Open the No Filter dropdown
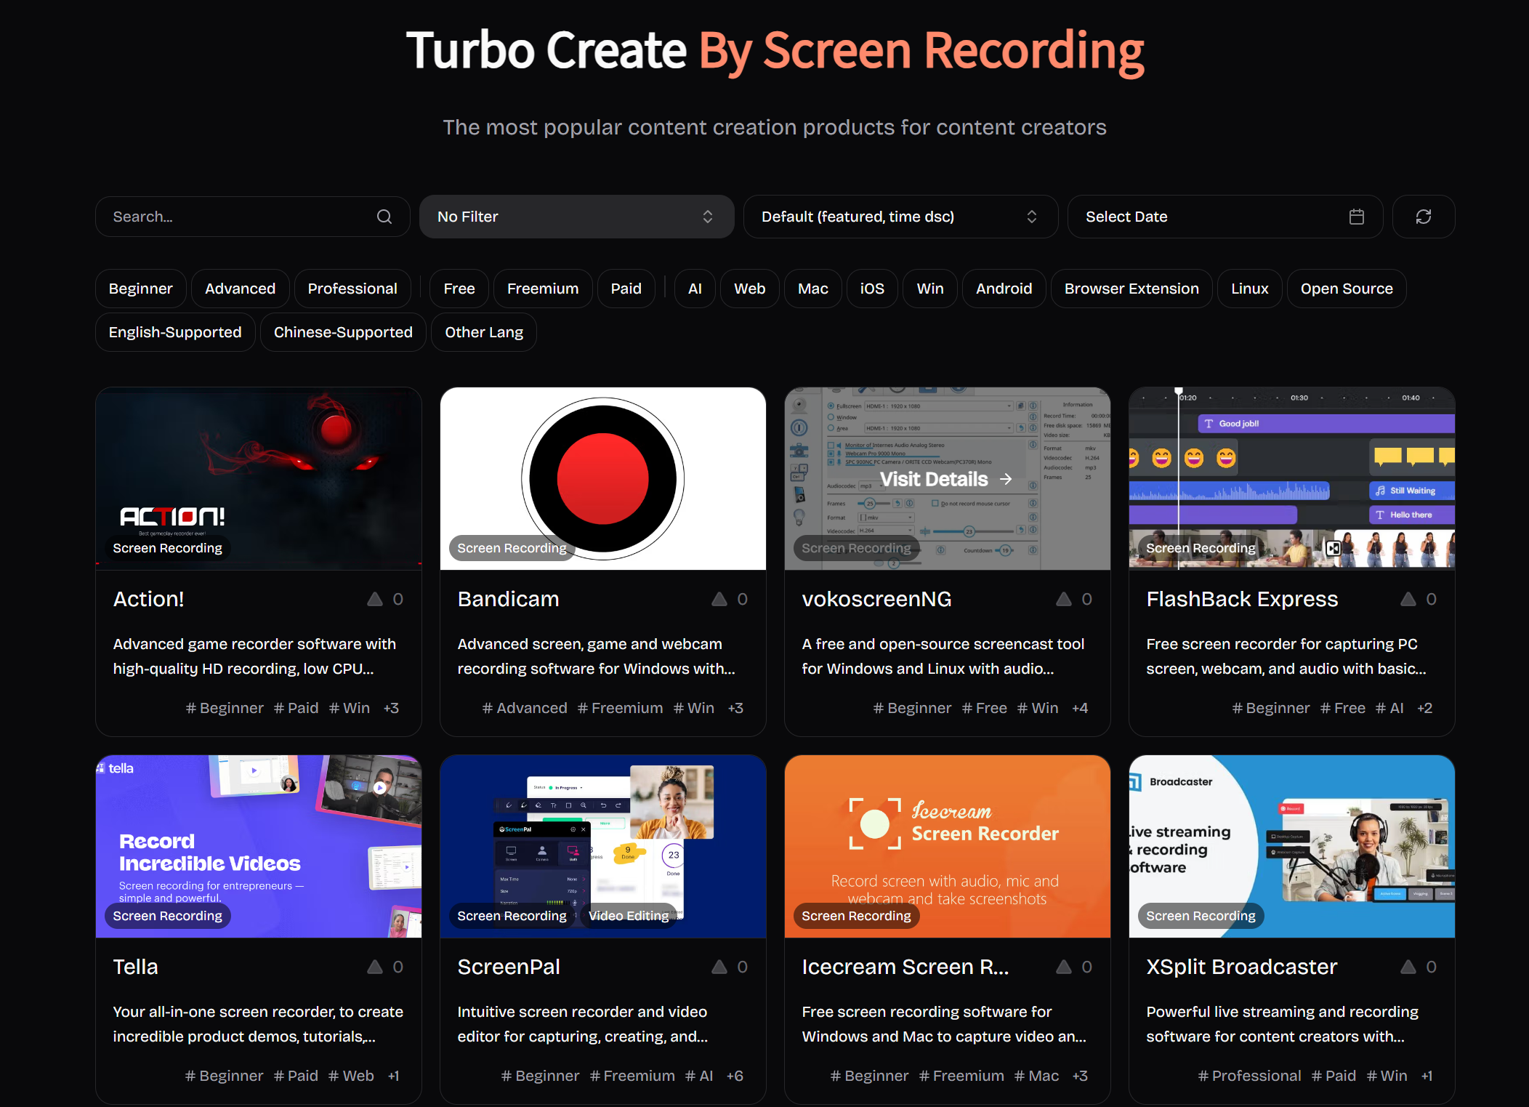Viewport: 1529px width, 1107px height. [x=576, y=217]
